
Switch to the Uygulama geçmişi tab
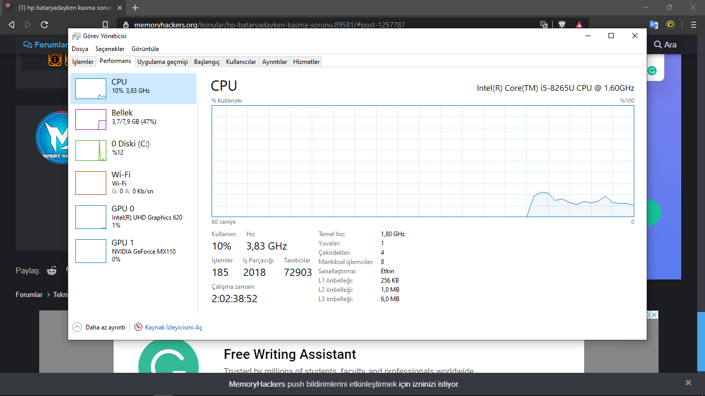(x=163, y=62)
